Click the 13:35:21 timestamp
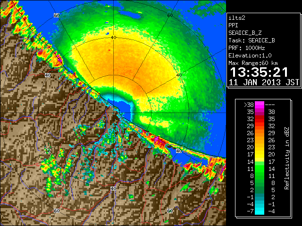The image size is (302, 226). 259,72
